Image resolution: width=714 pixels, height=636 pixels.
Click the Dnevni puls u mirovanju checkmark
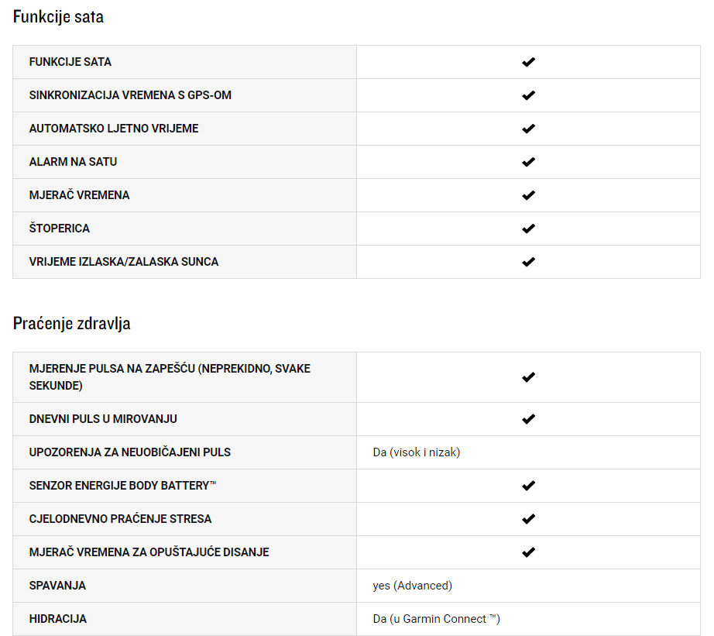528,418
